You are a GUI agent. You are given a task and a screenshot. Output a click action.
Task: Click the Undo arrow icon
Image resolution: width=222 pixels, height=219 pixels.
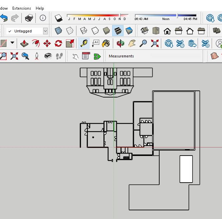pyautogui.click(x=4, y=18)
